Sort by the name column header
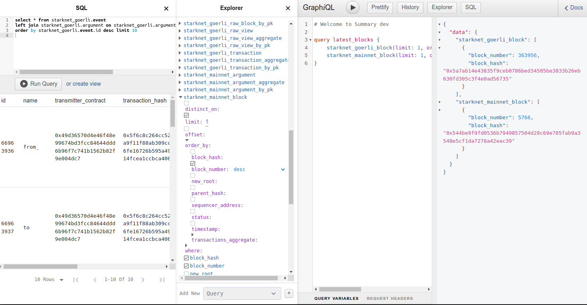The image size is (587, 305). [x=30, y=100]
